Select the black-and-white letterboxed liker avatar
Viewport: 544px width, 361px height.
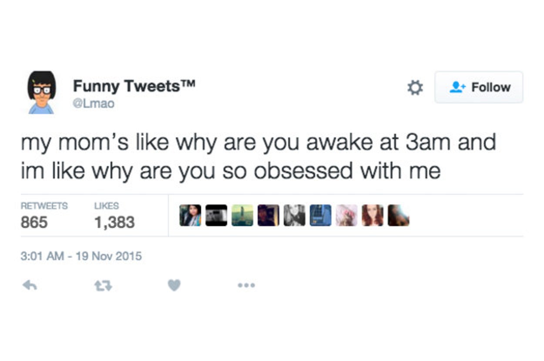point(216,215)
